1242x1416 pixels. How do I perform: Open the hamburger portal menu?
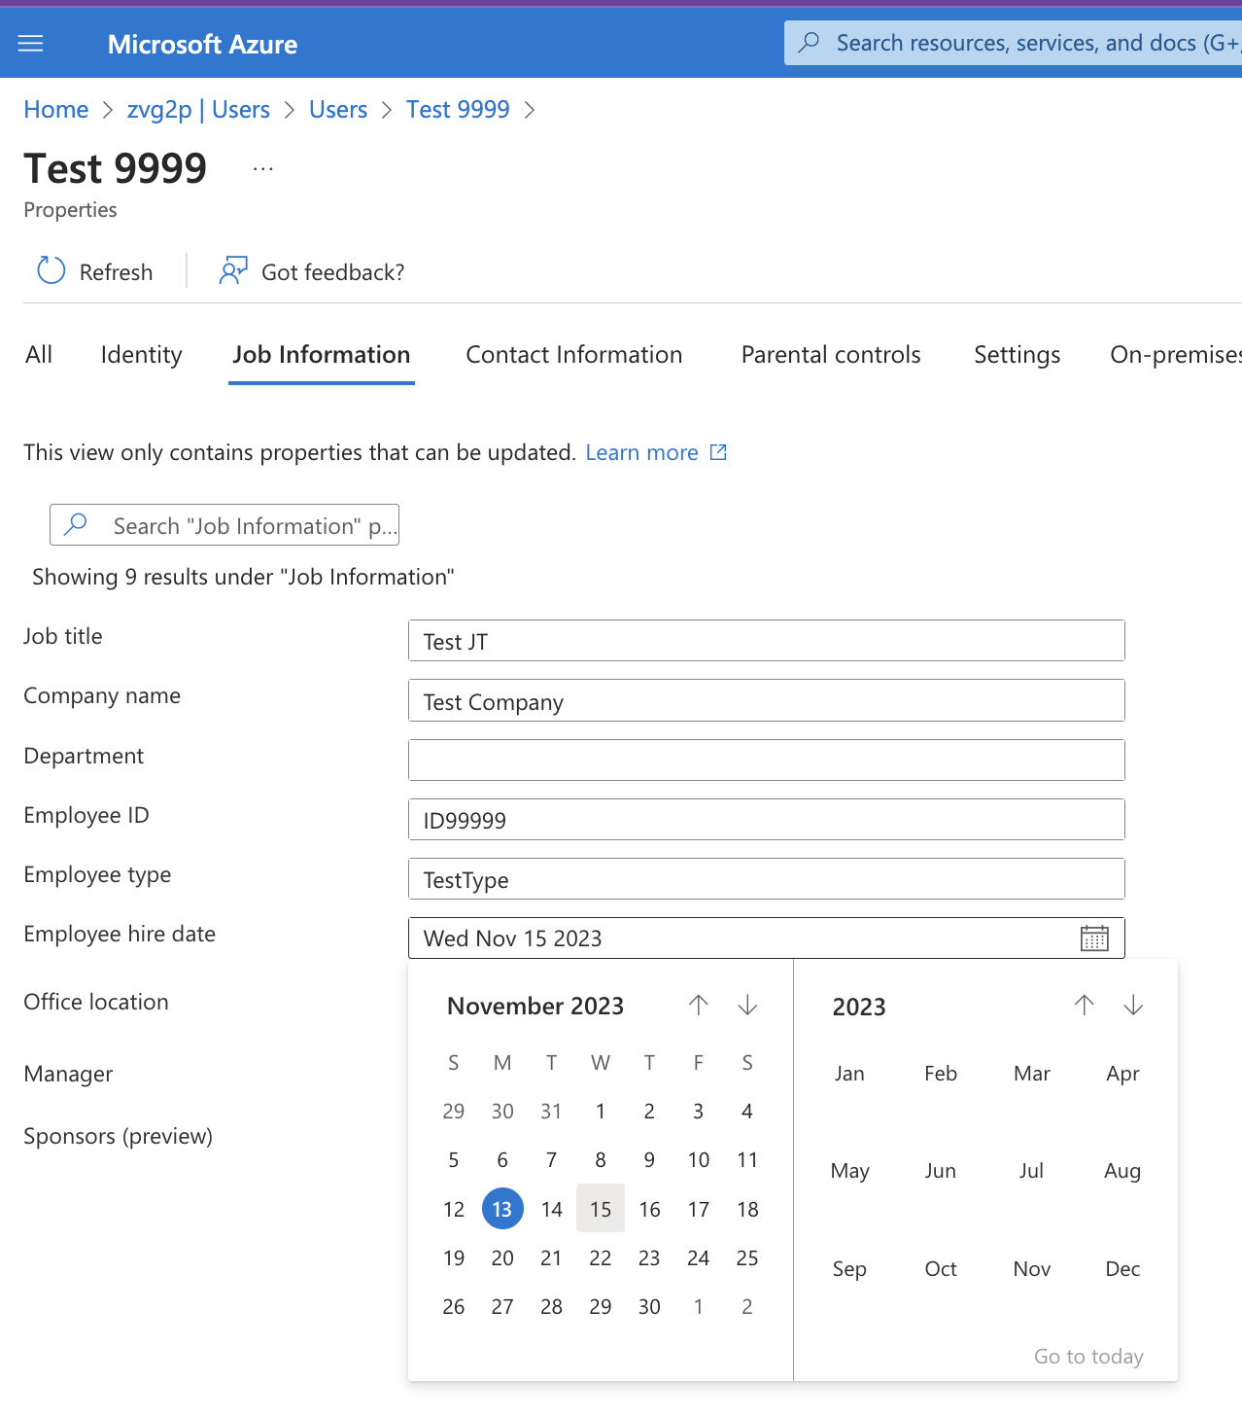31,44
